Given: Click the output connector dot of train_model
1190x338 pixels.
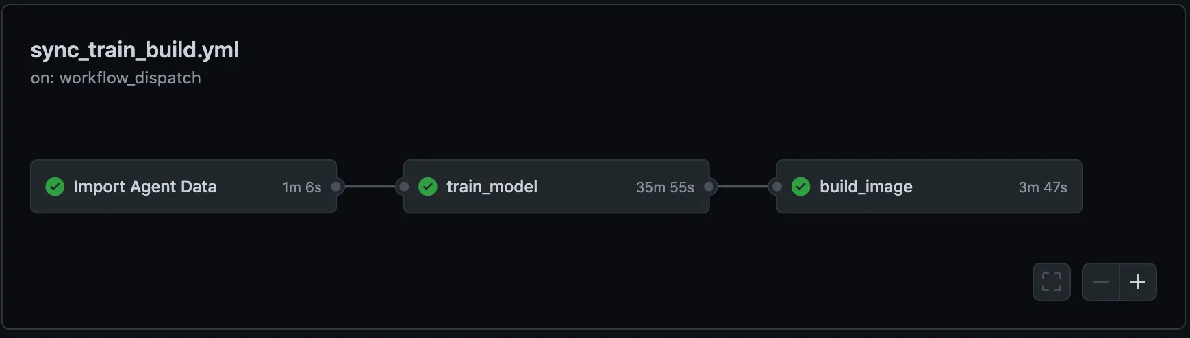Looking at the screenshot, I should click(709, 186).
